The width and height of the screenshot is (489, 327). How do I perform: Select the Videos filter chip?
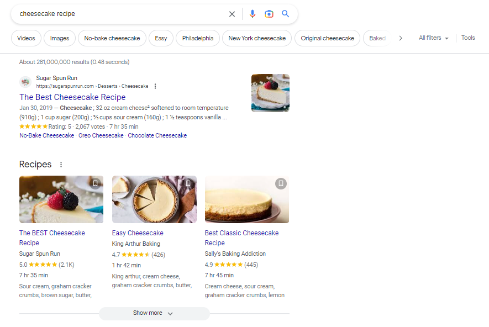pyautogui.click(x=26, y=38)
